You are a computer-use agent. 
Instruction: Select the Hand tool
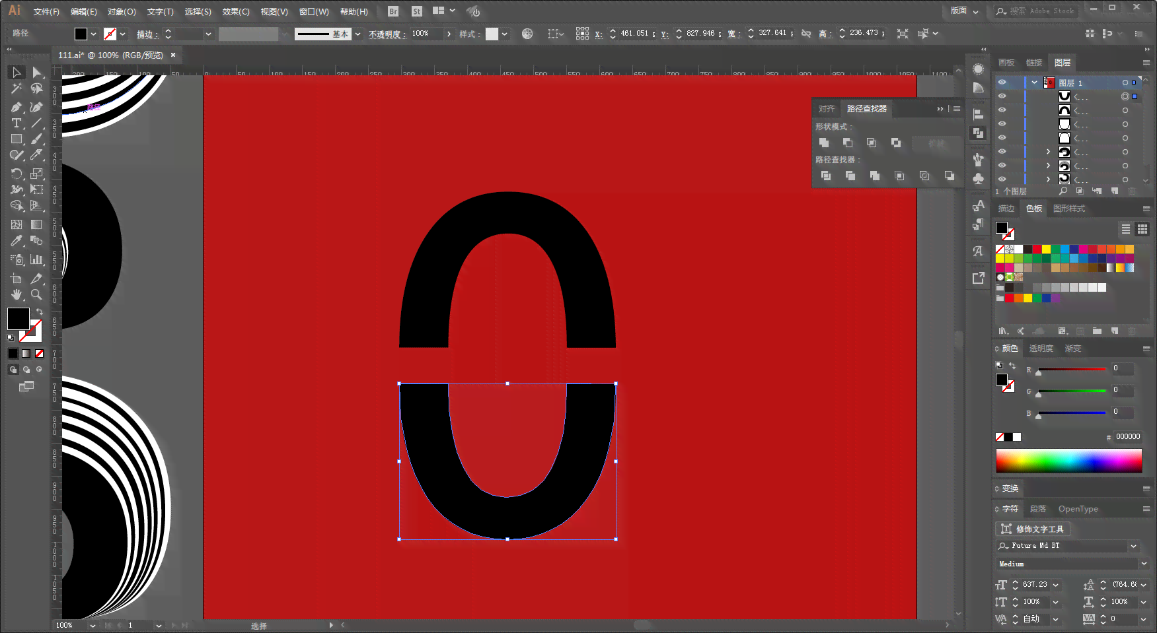17,294
